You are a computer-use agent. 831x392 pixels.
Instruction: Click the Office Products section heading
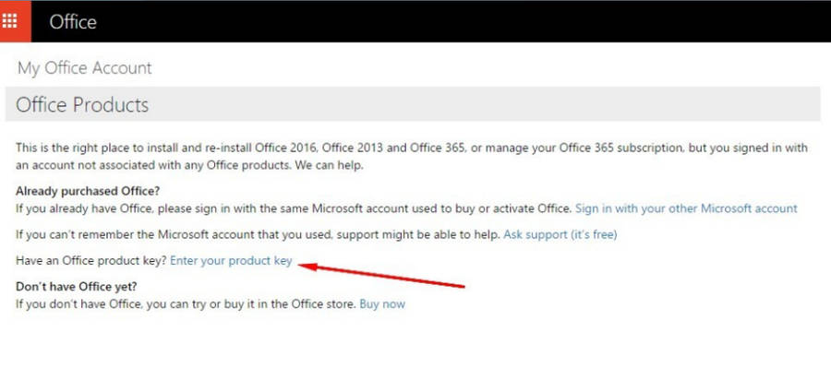[x=82, y=105]
